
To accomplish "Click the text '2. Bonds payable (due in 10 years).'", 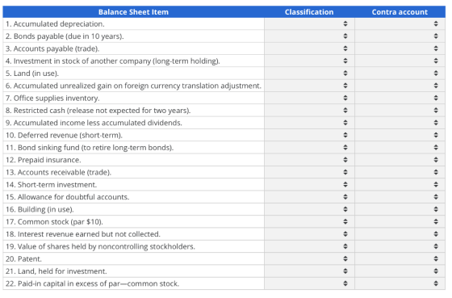I will (65, 36).
